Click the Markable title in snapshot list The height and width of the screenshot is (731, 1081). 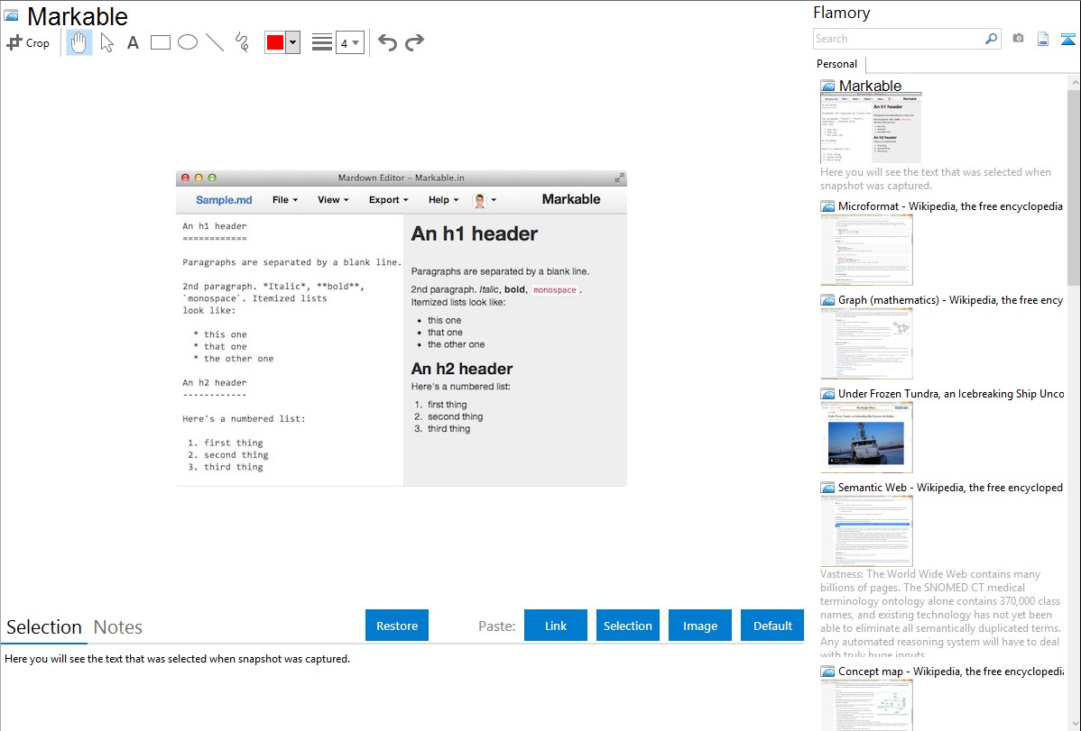point(870,86)
